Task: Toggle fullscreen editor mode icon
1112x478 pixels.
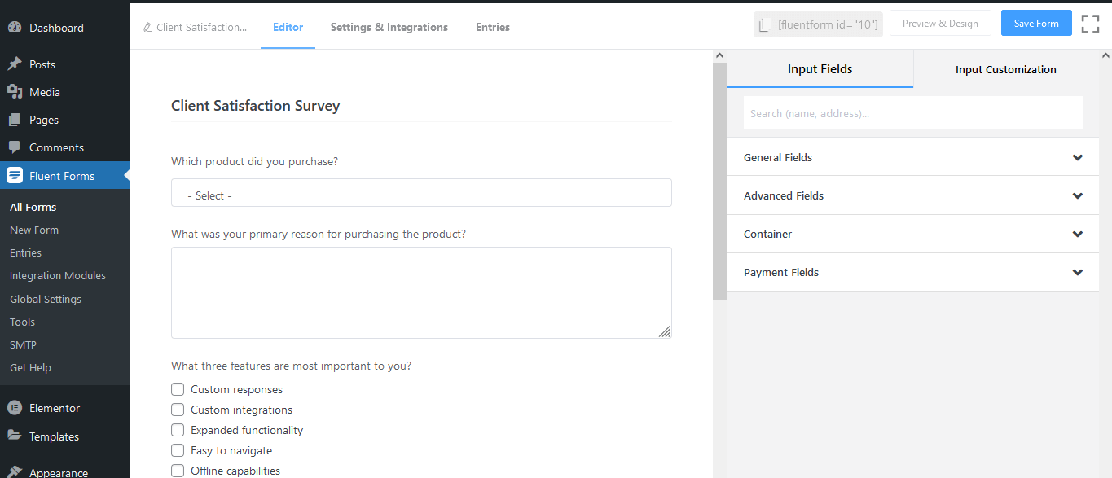Action: click(x=1090, y=24)
